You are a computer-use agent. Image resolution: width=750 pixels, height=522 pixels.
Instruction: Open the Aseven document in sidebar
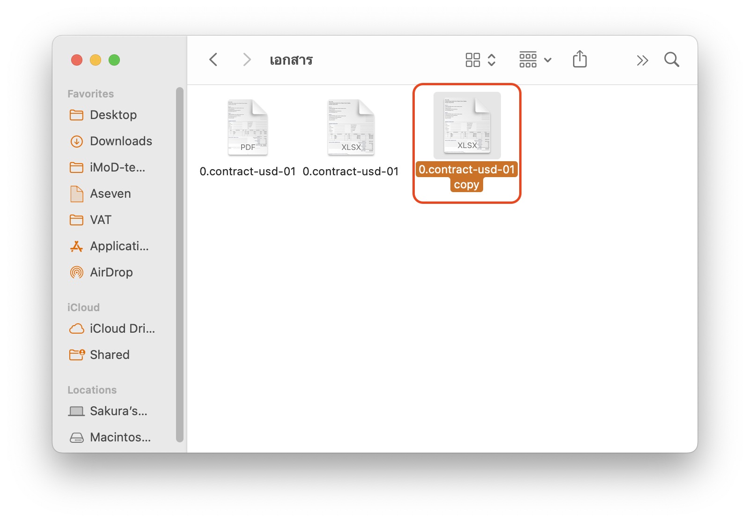point(110,194)
